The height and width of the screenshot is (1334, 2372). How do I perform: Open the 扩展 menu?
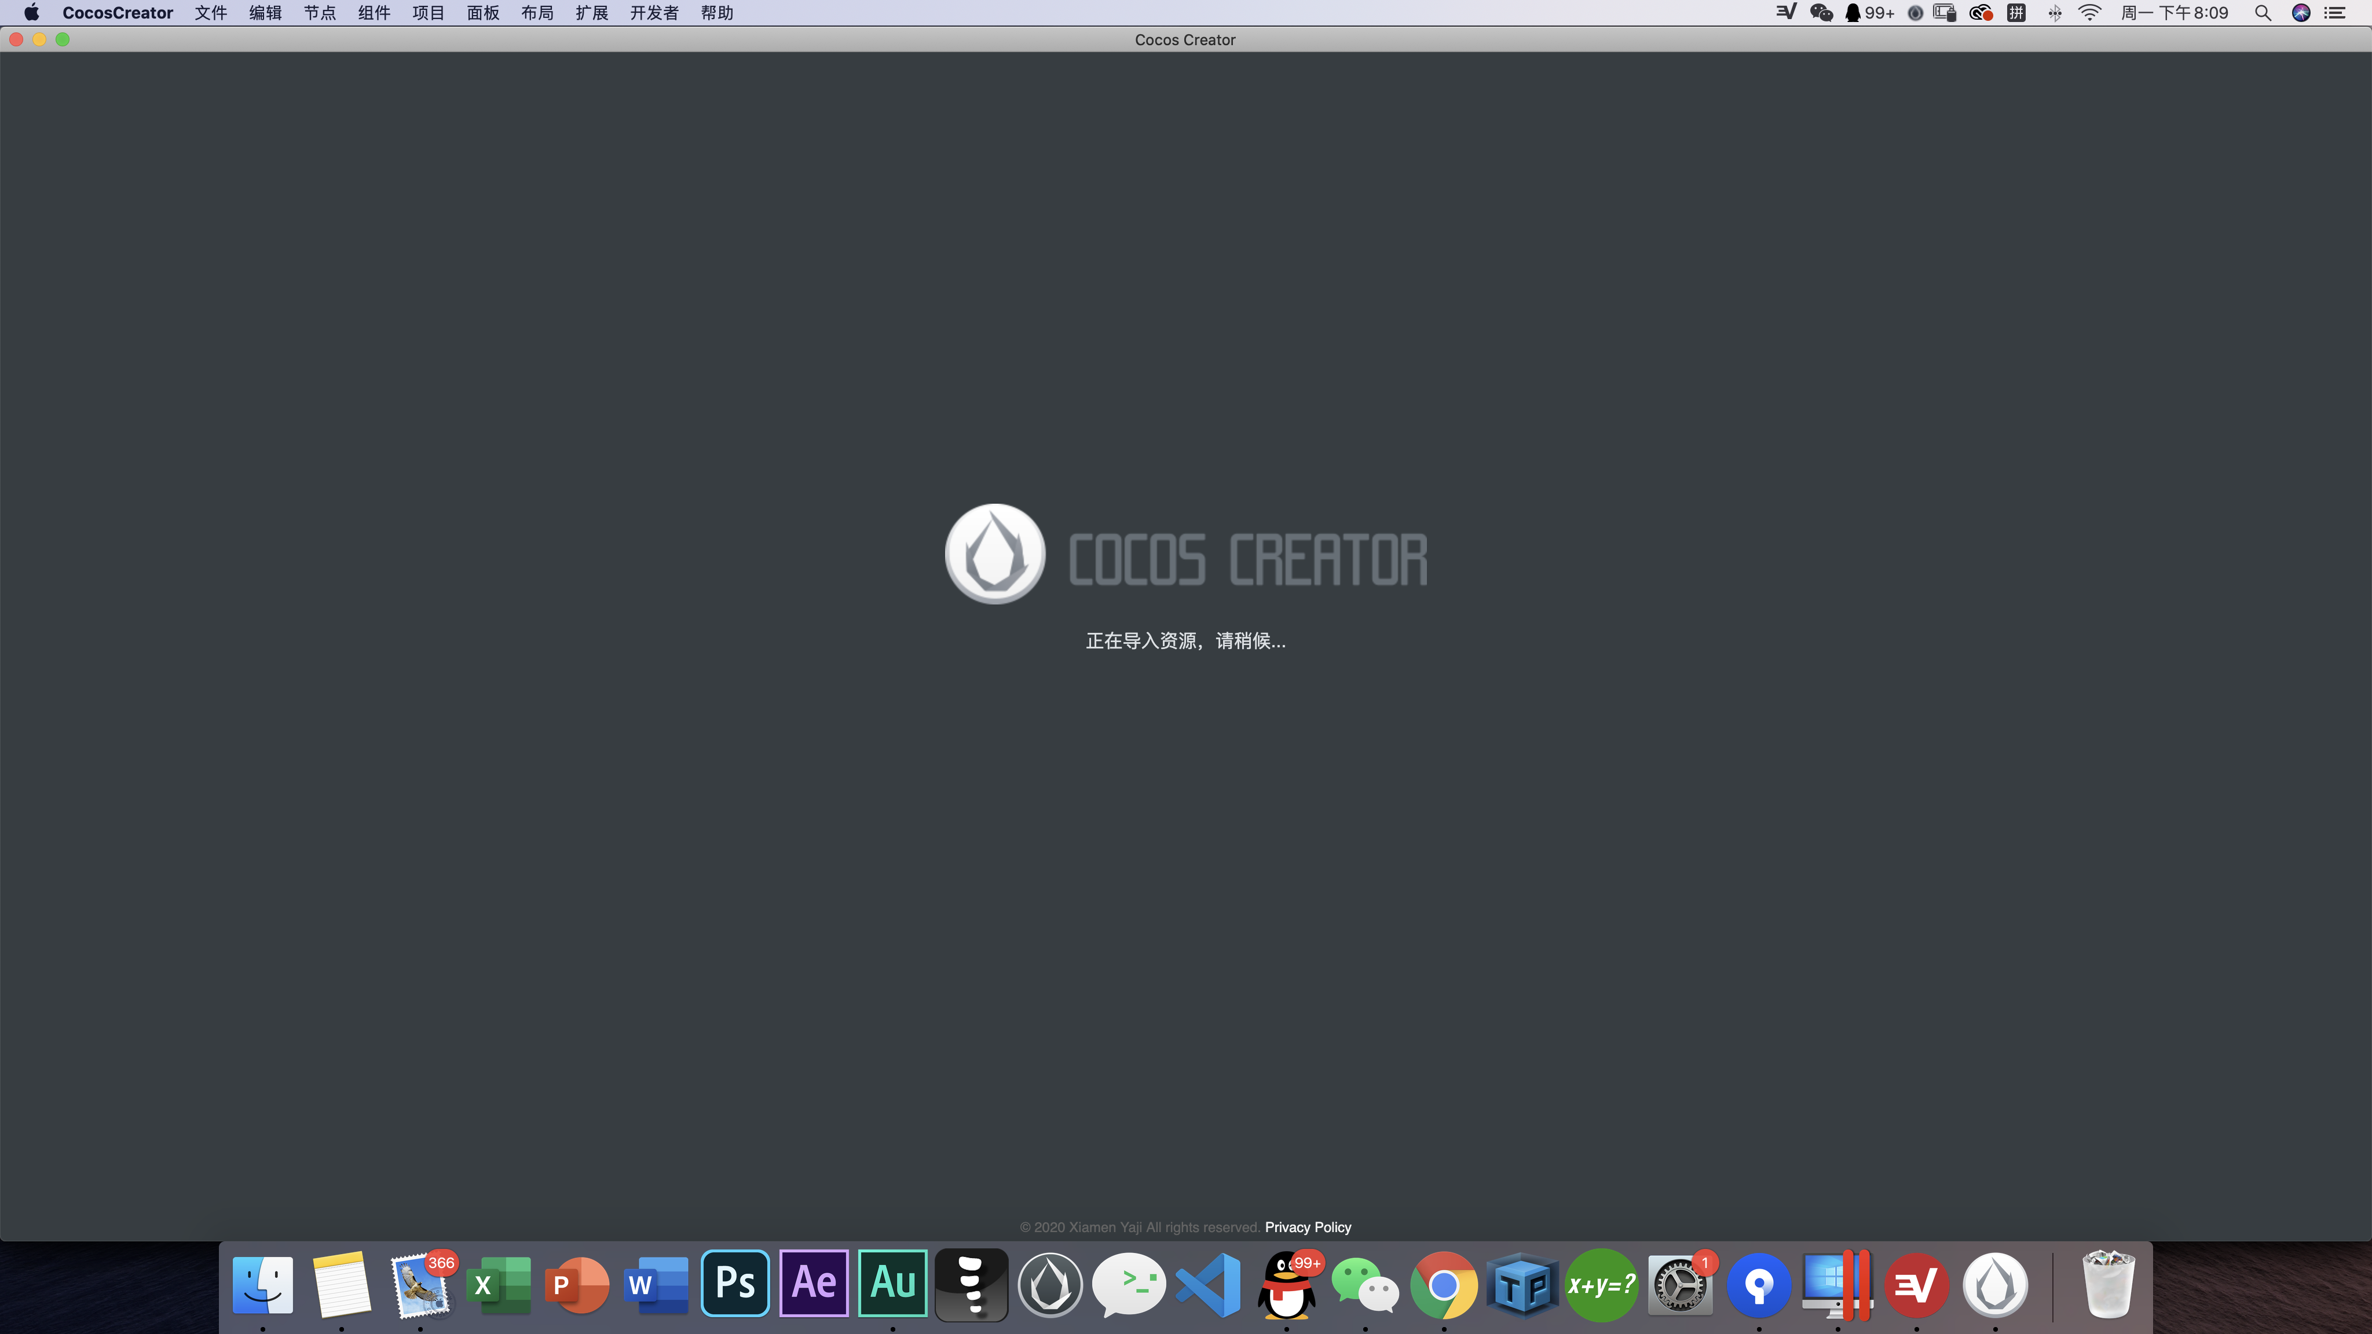pyautogui.click(x=591, y=13)
